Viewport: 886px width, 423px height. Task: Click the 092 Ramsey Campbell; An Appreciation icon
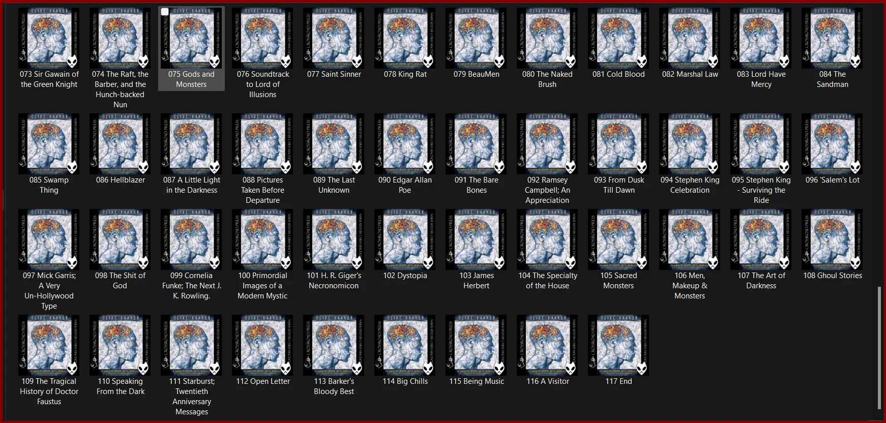pos(547,144)
